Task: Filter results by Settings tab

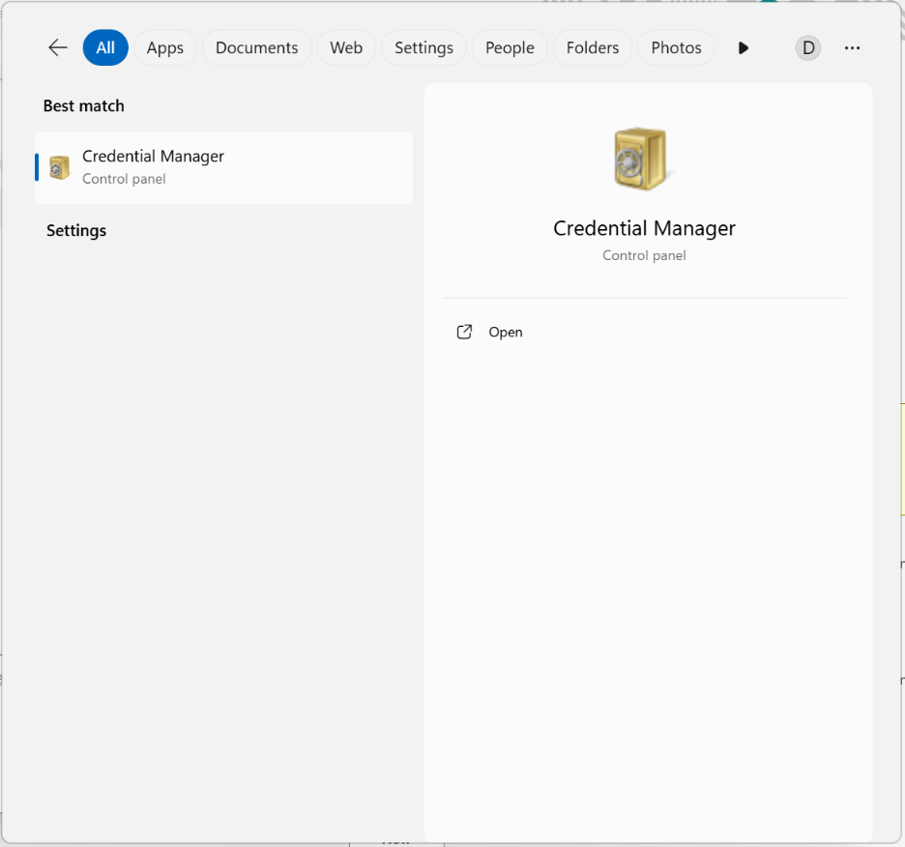Action: click(x=423, y=47)
